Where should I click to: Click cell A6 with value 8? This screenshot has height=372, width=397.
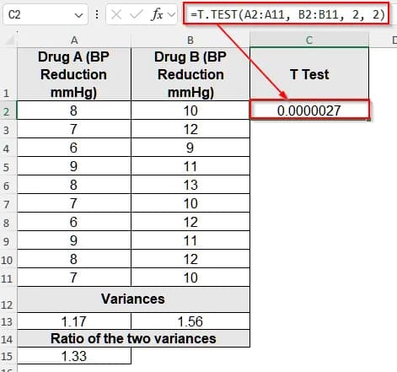point(74,185)
